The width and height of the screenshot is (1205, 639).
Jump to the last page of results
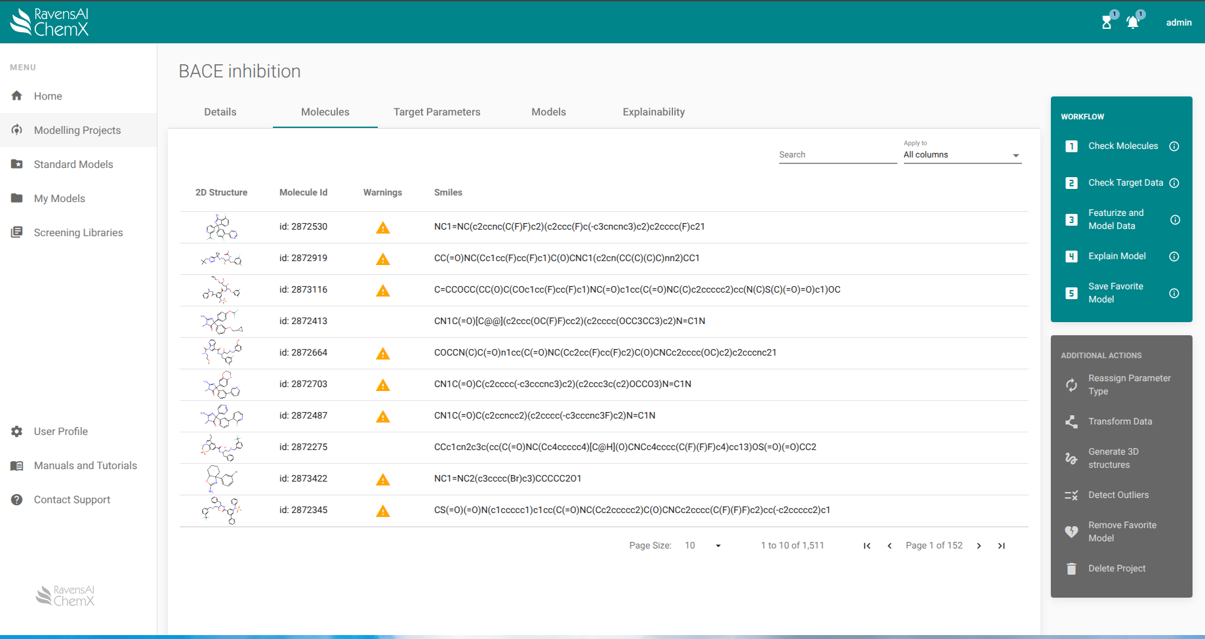tap(1002, 546)
